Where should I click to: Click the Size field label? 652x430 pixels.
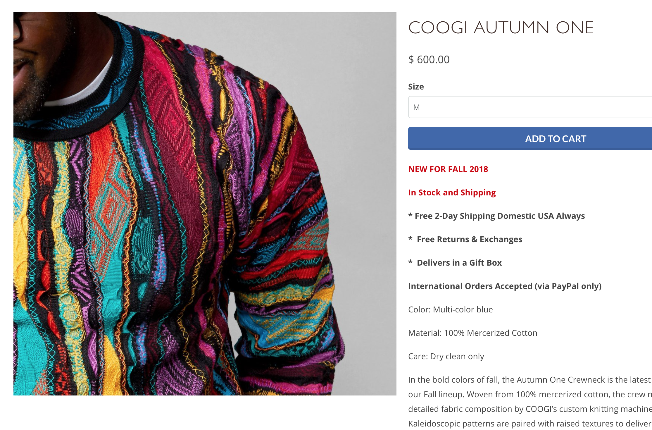(416, 87)
